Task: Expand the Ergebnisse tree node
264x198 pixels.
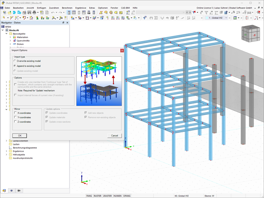Action: coord(6,151)
